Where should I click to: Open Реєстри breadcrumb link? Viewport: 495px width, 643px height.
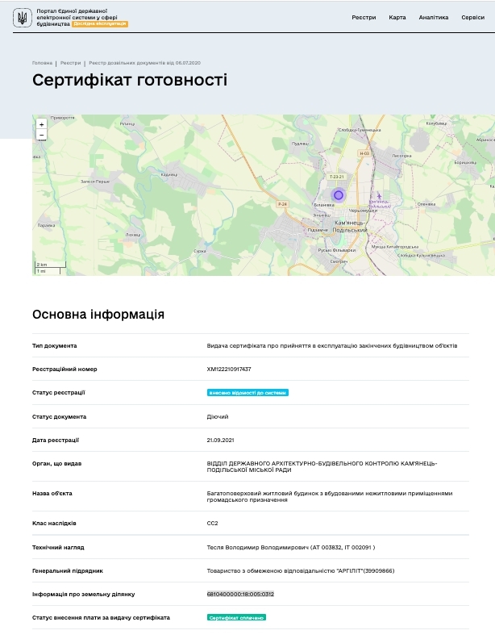tap(70, 63)
